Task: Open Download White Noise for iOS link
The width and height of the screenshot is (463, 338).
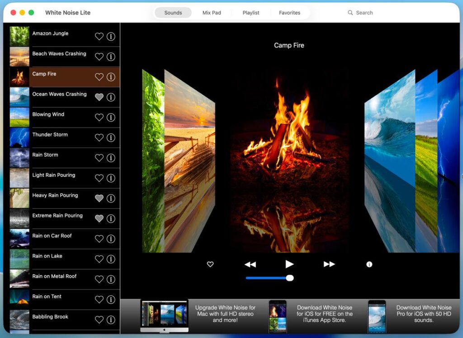Action: pos(324,314)
